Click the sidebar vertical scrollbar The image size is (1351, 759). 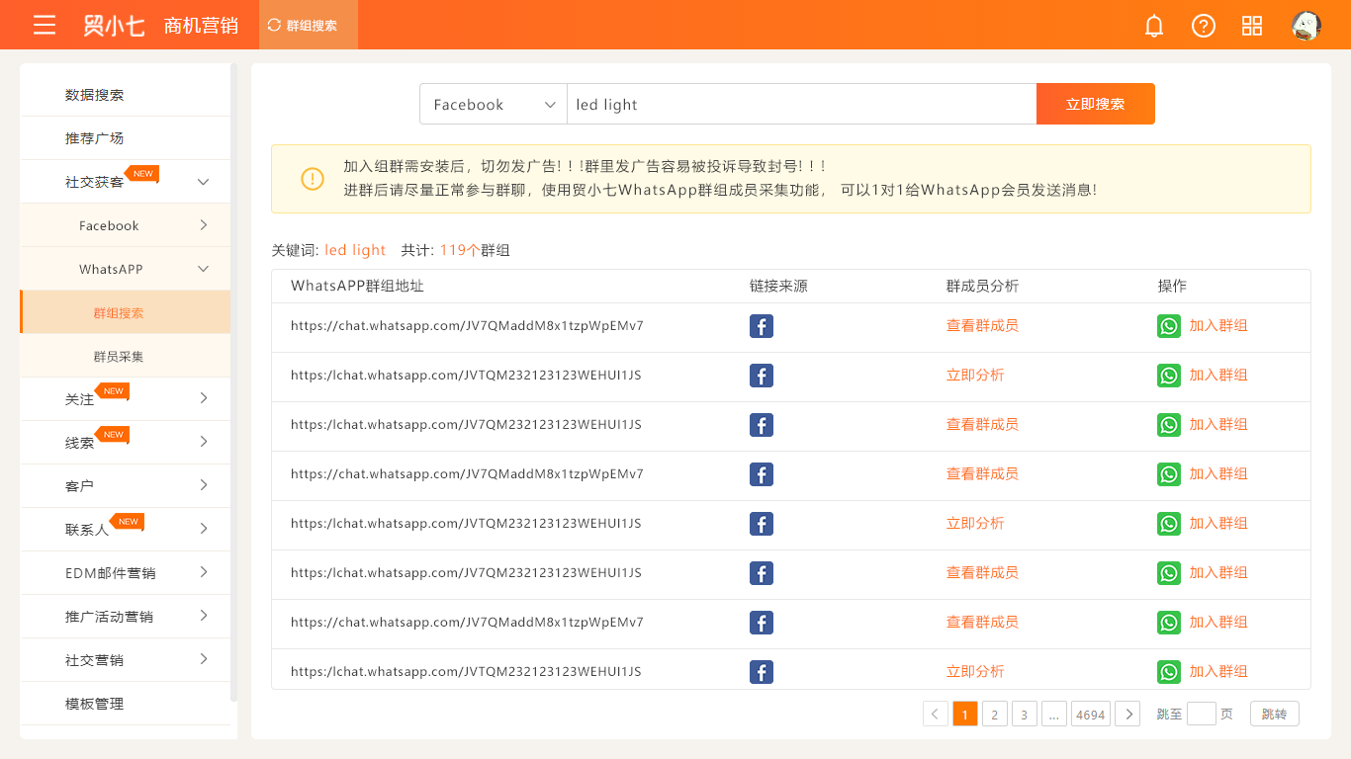pos(234,383)
